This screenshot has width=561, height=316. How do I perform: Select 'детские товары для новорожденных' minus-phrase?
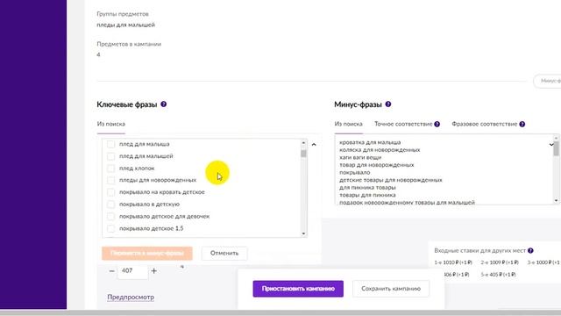[x=391, y=180]
